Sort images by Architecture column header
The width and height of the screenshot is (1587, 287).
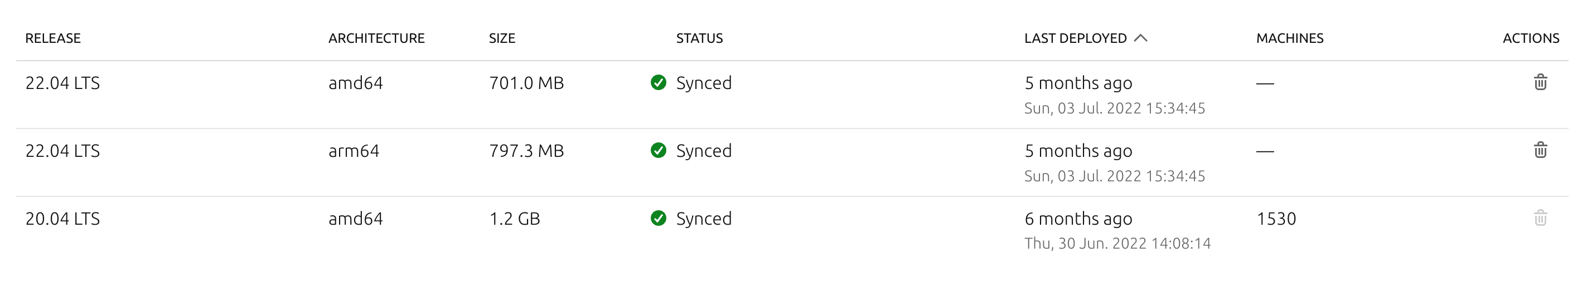pos(376,38)
